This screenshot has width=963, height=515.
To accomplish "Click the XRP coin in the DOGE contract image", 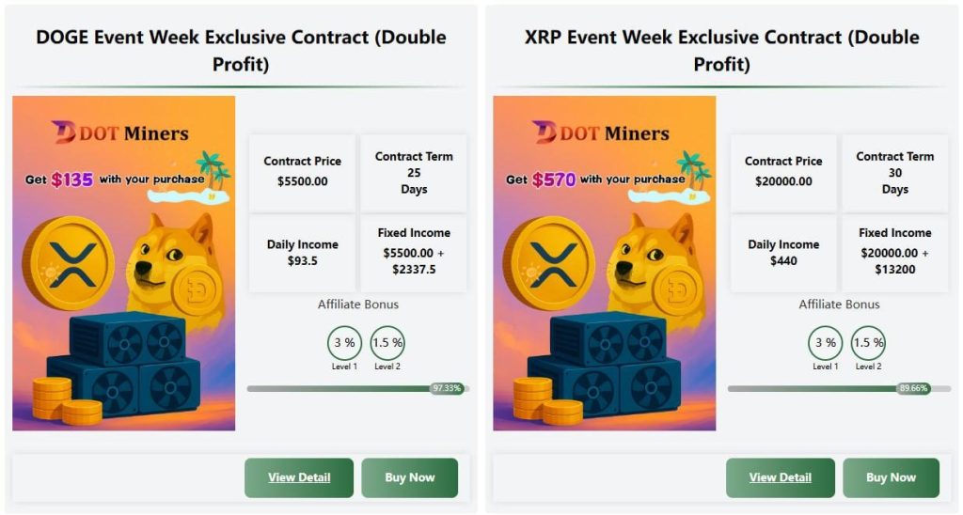I will 69,263.
